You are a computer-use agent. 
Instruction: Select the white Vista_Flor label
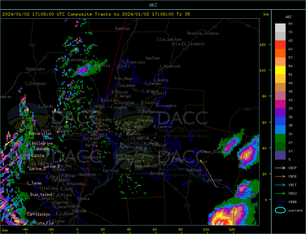coord(44,223)
